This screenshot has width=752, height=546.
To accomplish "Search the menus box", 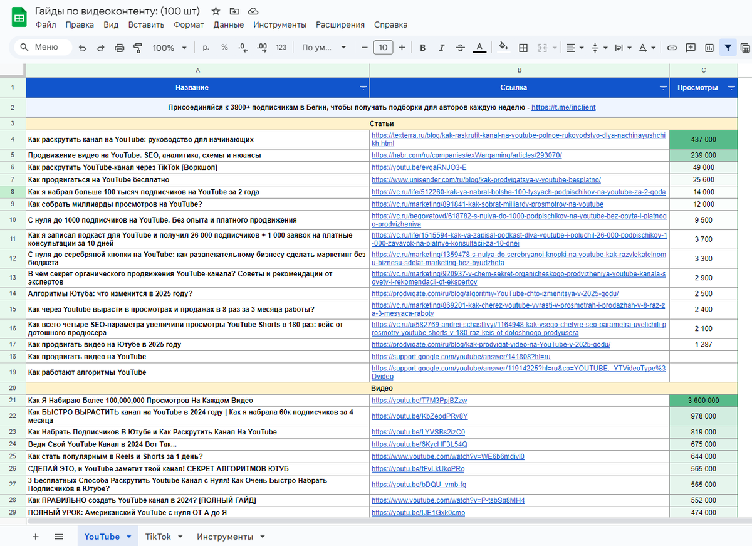I will pyautogui.click(x=43, y=48).
